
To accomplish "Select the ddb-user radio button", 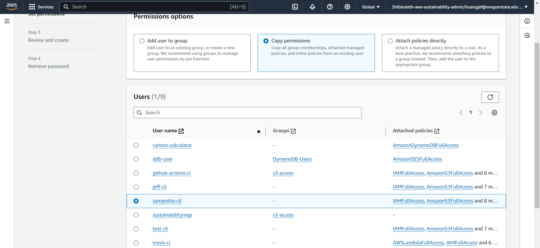I will [x=136, y=159].
